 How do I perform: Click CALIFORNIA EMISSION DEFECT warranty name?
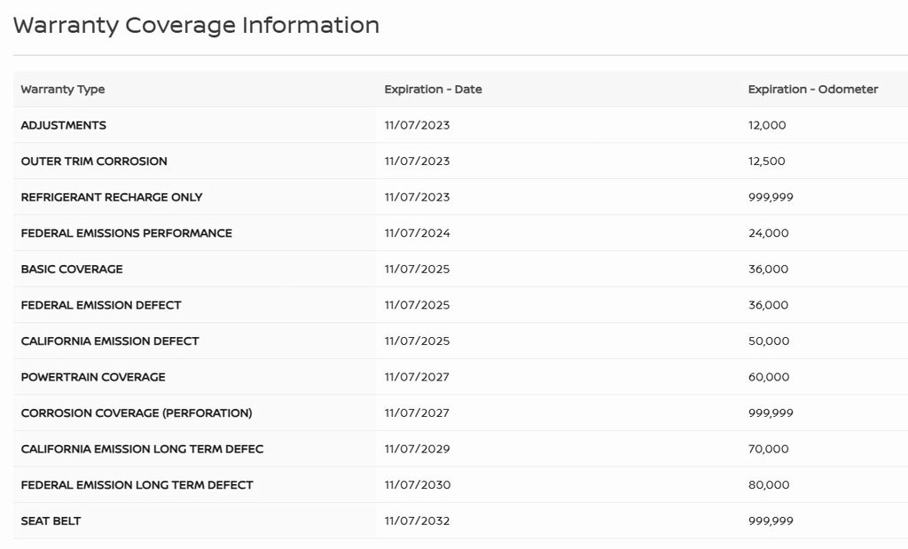click(x=110, y=341)
